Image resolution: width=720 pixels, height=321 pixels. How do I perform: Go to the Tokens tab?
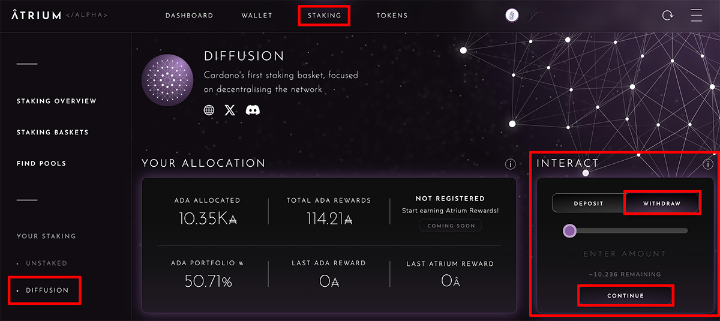pyautogui.click(x=392, y=16)
